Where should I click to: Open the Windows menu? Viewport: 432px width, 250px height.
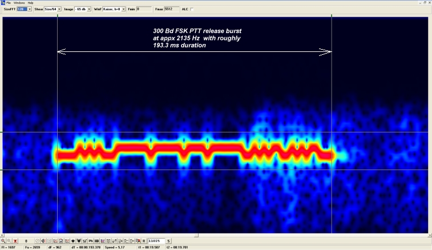pos(19,3)
